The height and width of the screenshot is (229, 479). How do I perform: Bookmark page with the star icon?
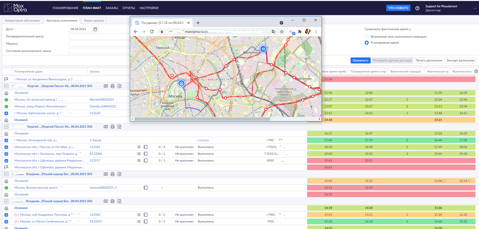click(282, 32)
